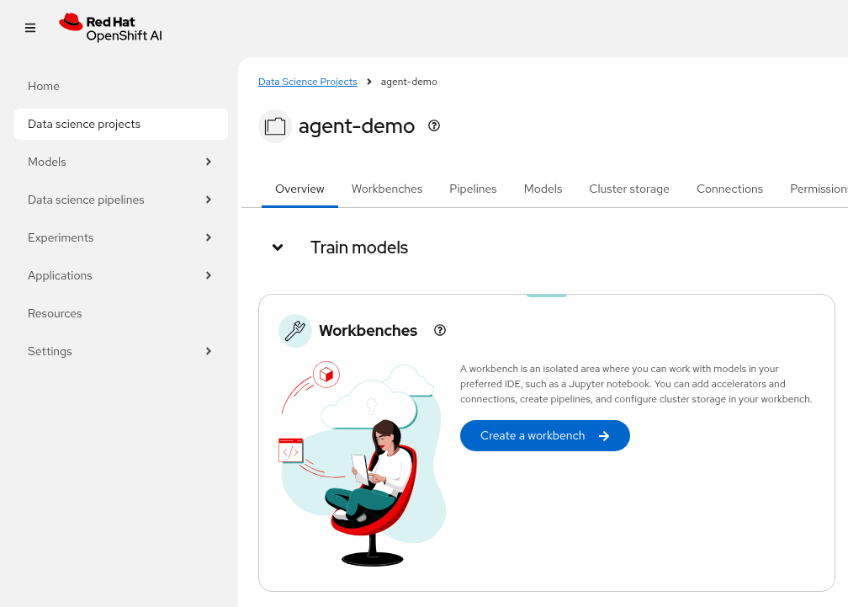Switch to the Connections tab

[729, 189]
